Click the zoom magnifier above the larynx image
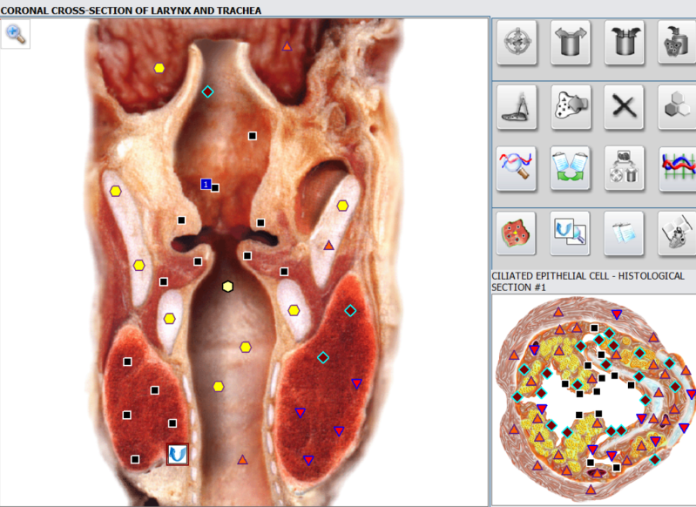 (16, 34)
